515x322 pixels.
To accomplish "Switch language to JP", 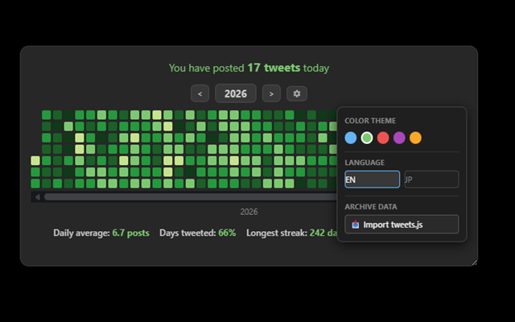I will click(x=431, y=180).
